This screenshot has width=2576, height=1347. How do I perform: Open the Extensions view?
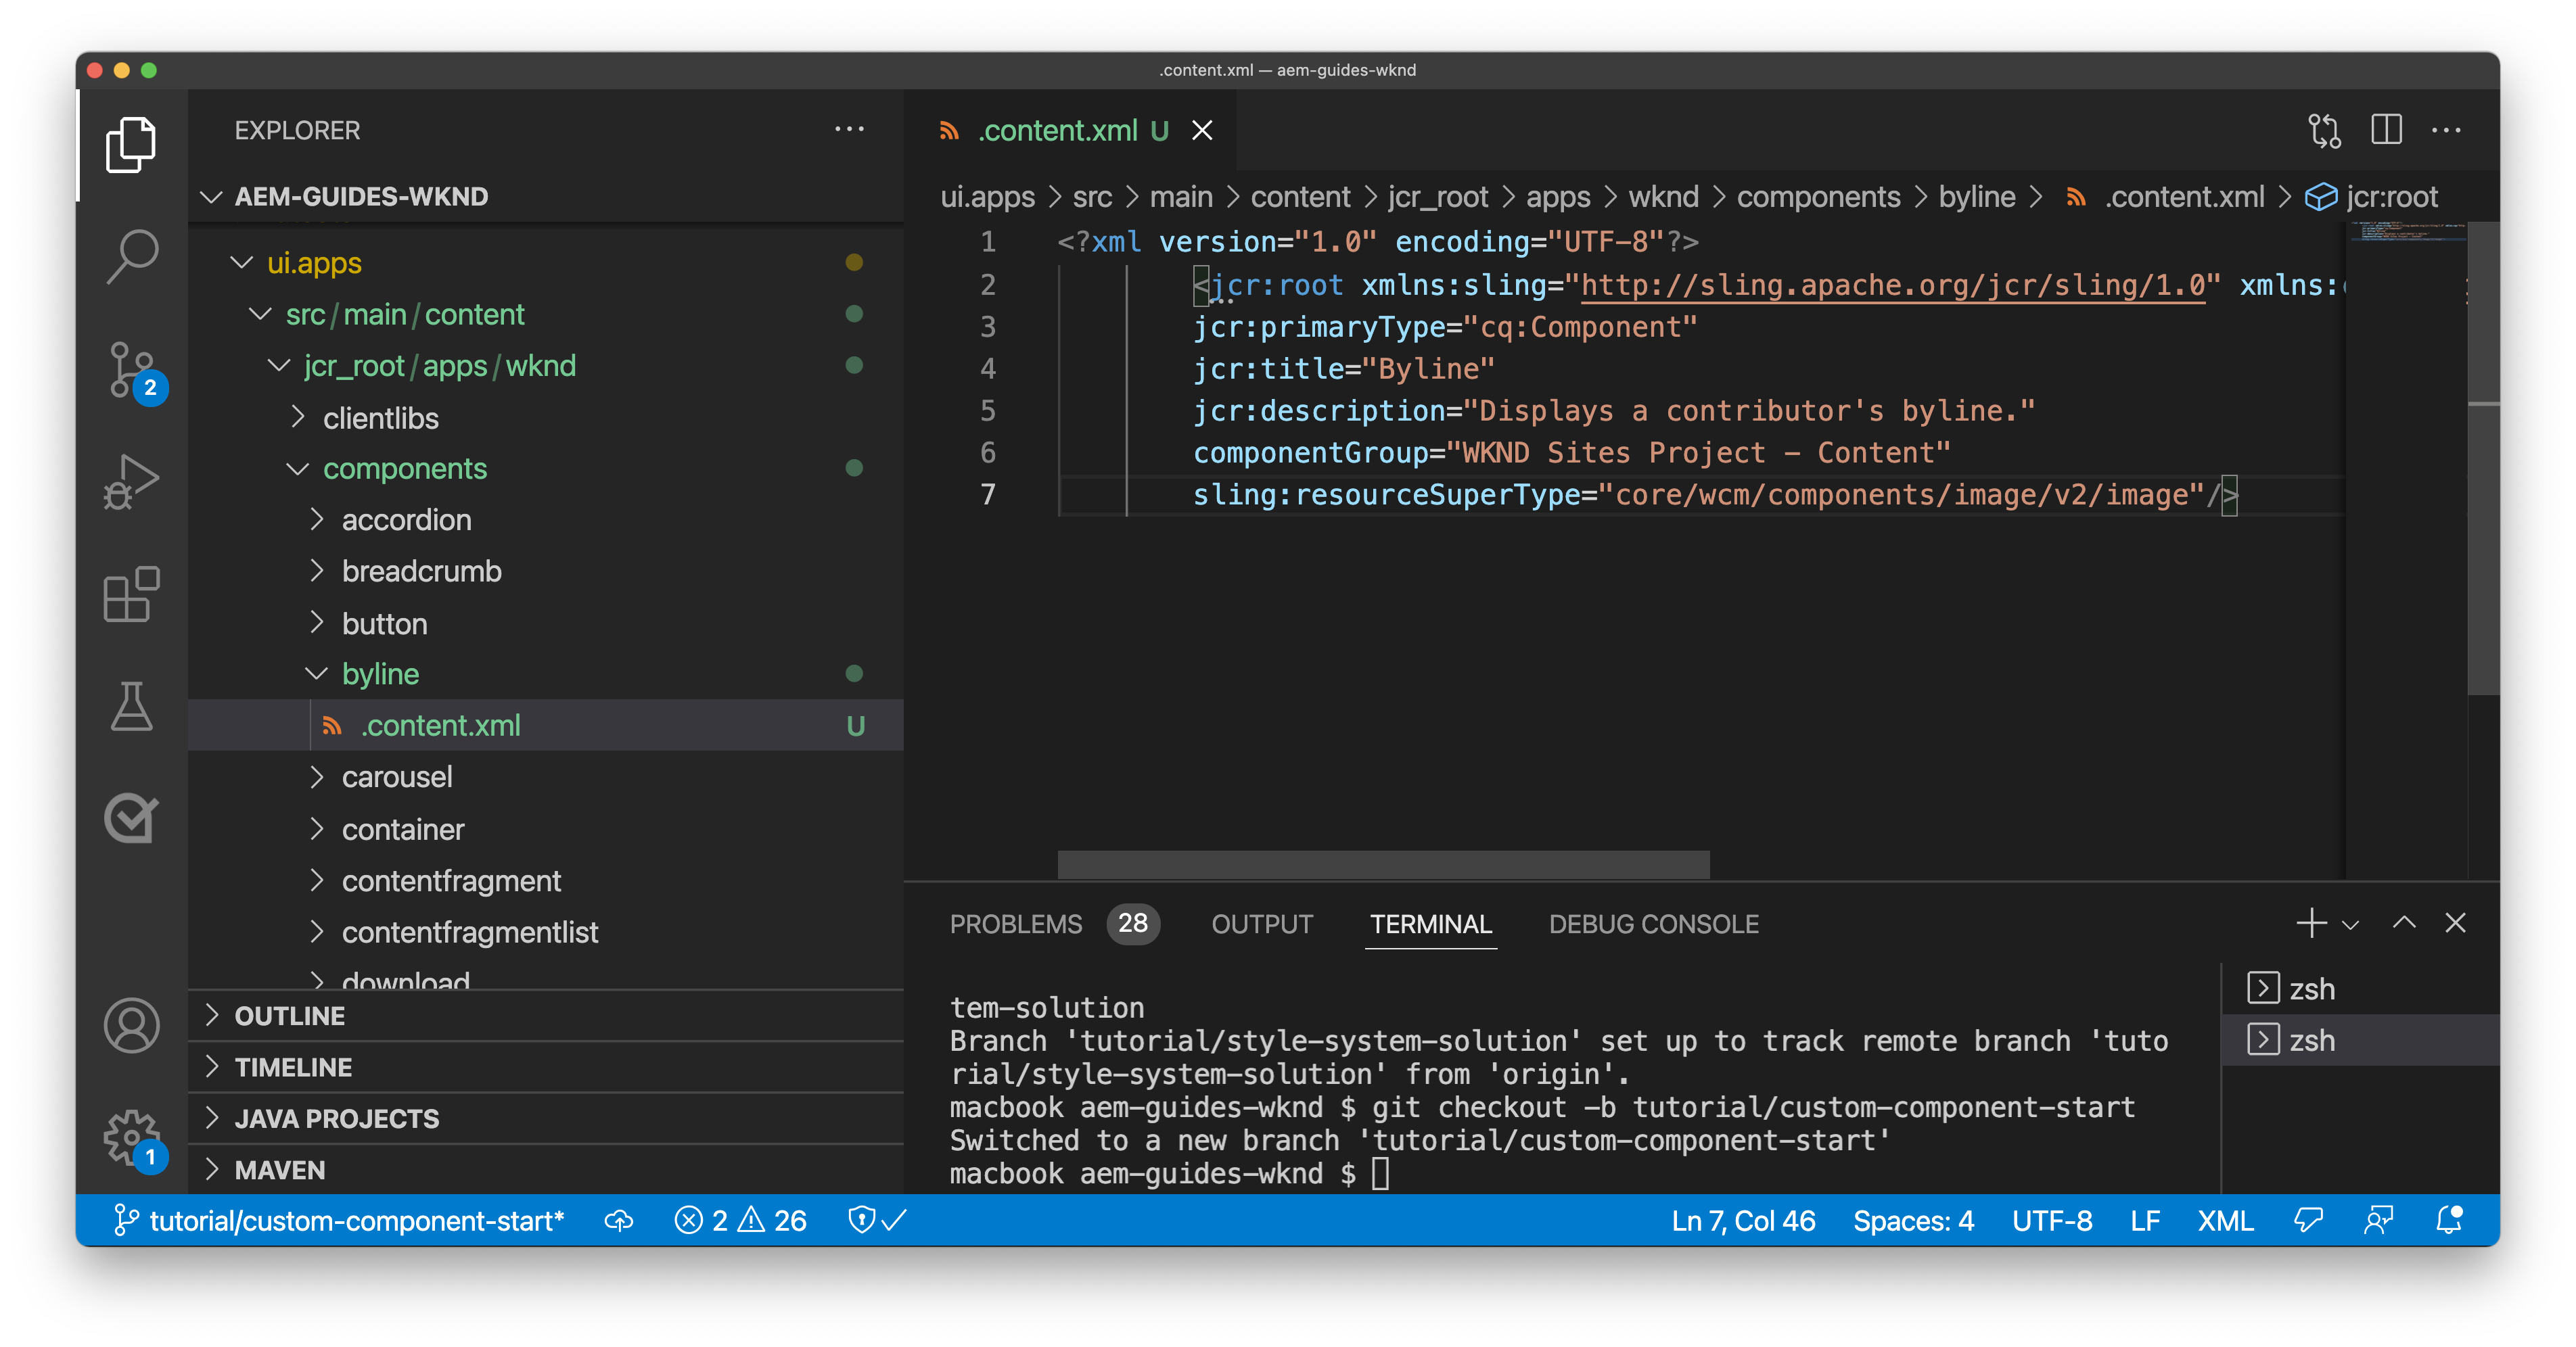click(x=131, y=596)
